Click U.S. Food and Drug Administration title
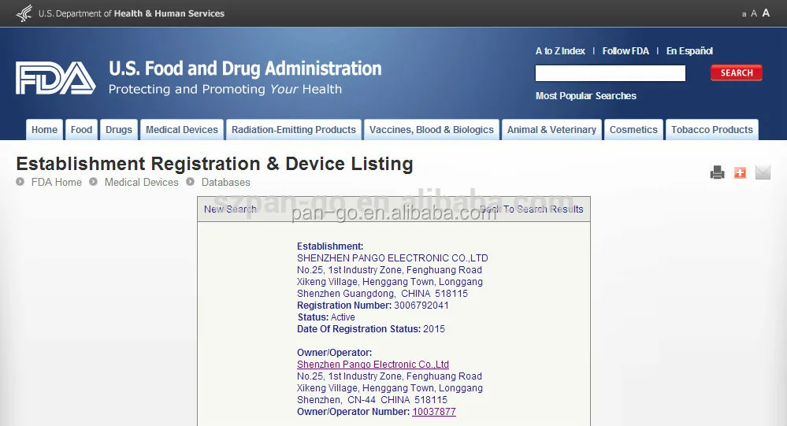Screen dimensions: 787x426 [x=245, y=69]
